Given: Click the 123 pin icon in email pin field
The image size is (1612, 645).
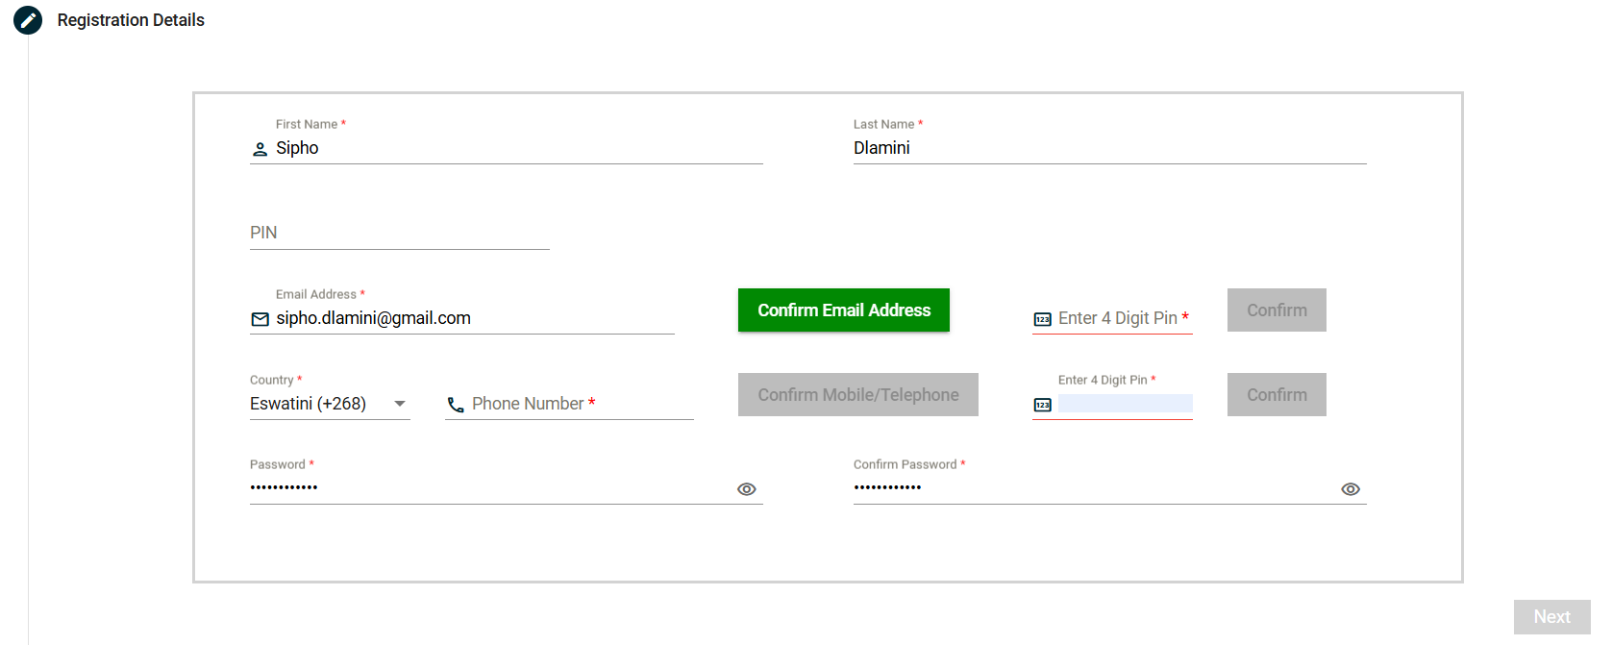Looking at the screenshot, I should 1042,319.
